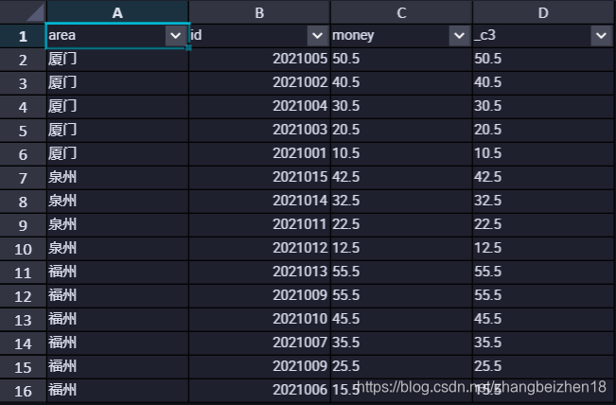Open the id column filter dropdown
616x405 pixels.
(317, 36)
